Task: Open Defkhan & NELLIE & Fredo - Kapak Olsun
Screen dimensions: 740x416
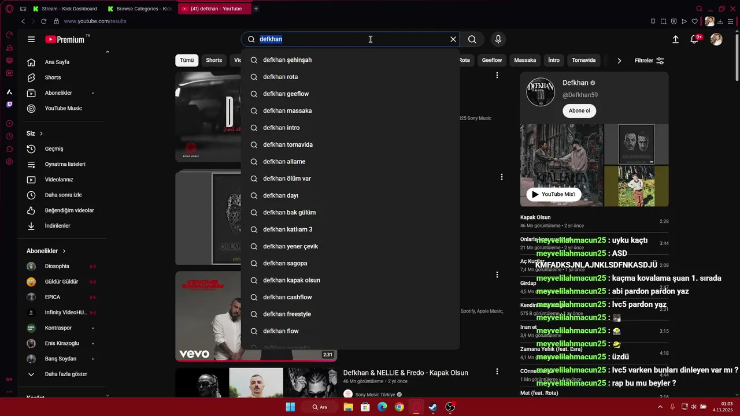Action: pyautogui.click(x=406, y=373)
